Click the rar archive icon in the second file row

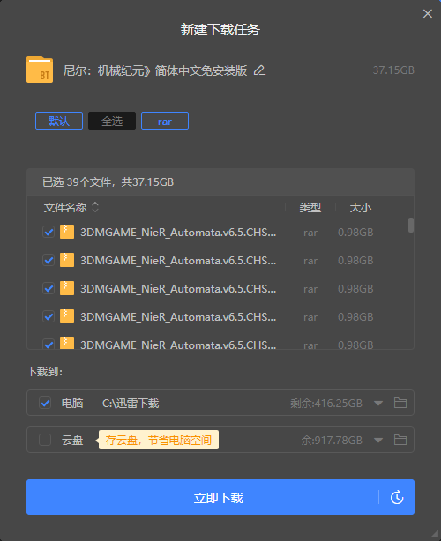(x=67, y=260)
